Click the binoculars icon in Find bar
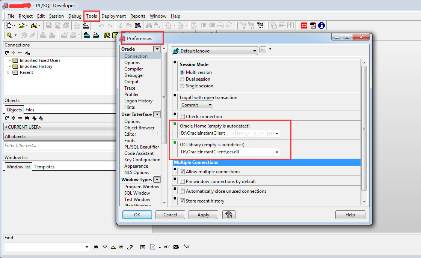The image size is (421, 258). click(96, 247)
